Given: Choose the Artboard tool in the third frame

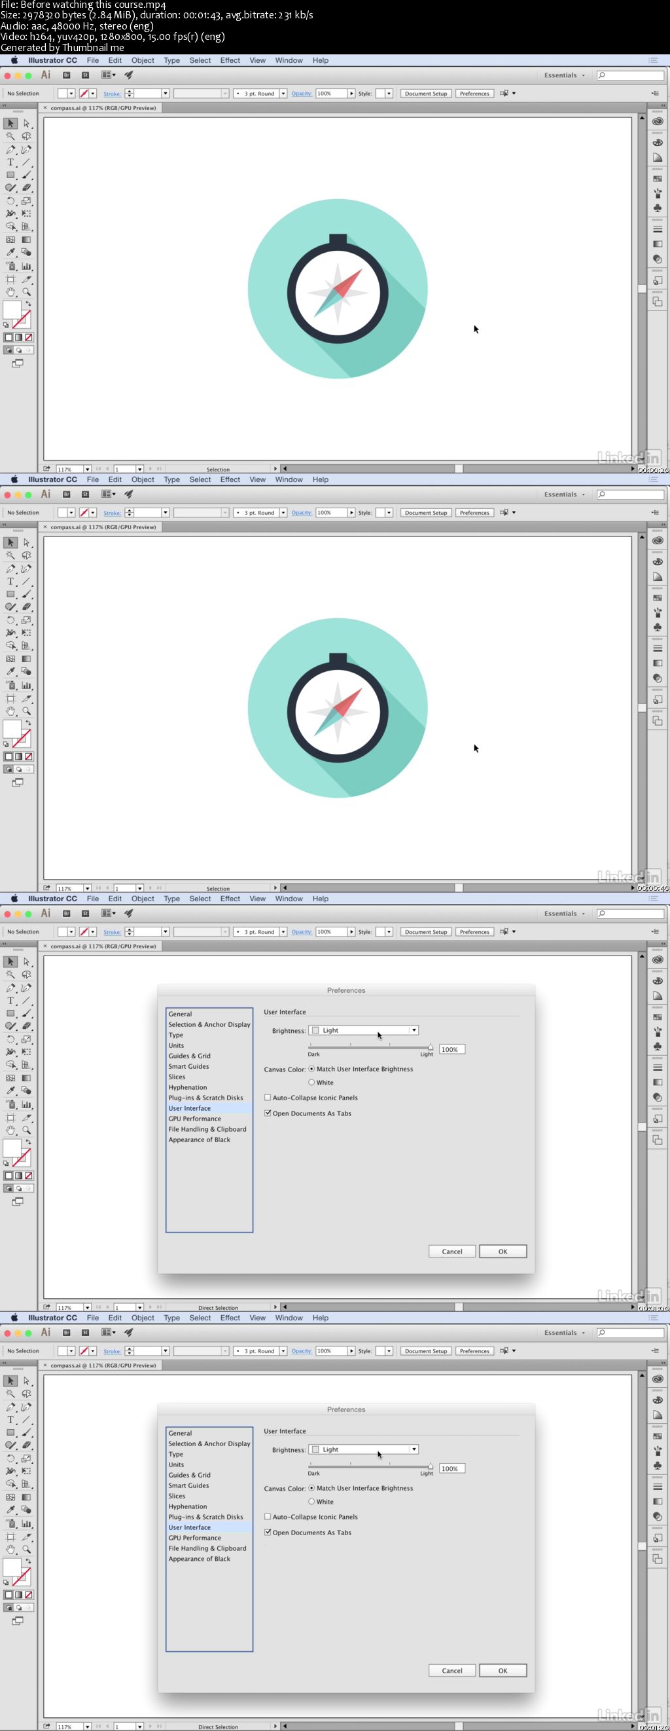Looking at the screenshot, I should [x=10, y=1117].
